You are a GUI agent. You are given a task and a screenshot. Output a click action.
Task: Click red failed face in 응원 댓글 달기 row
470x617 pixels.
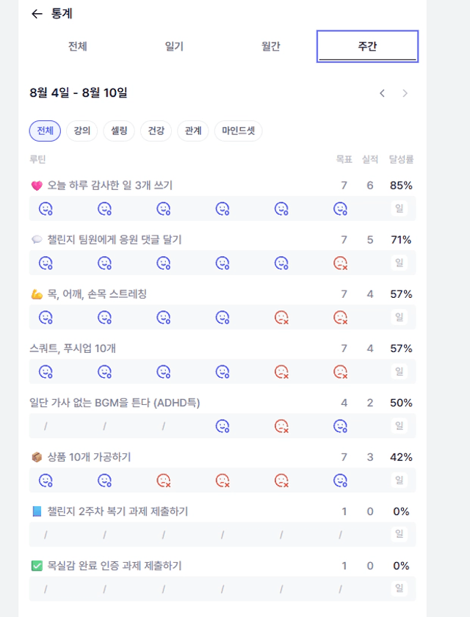[x=341, y=263]
